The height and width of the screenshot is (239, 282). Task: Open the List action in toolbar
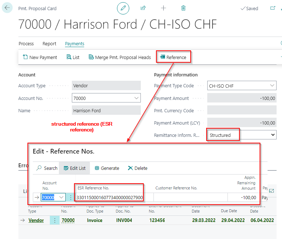tap(73, 57)
